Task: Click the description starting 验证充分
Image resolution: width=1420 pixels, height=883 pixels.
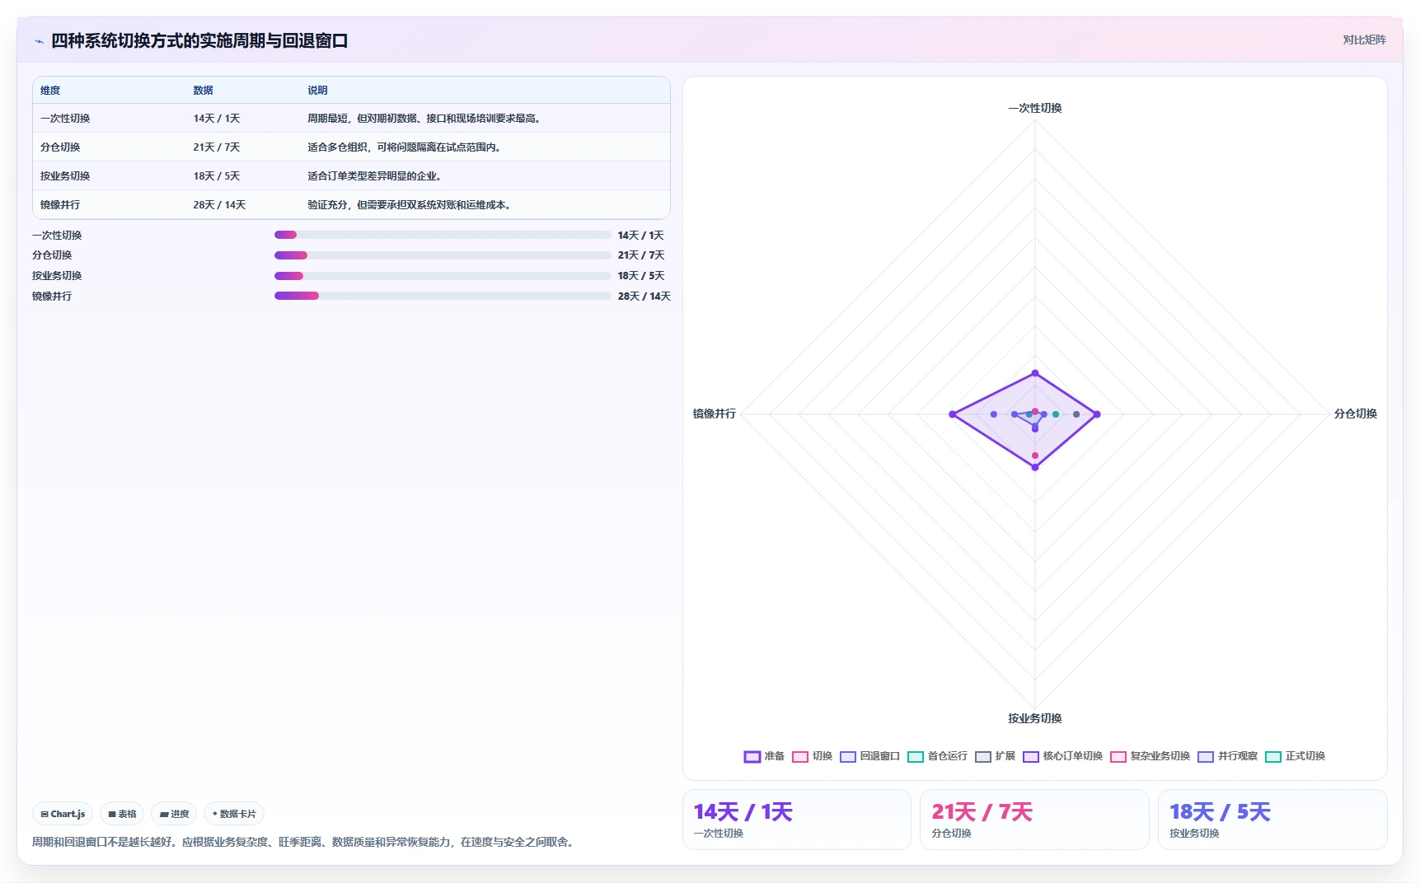Action: click(410, 205)
